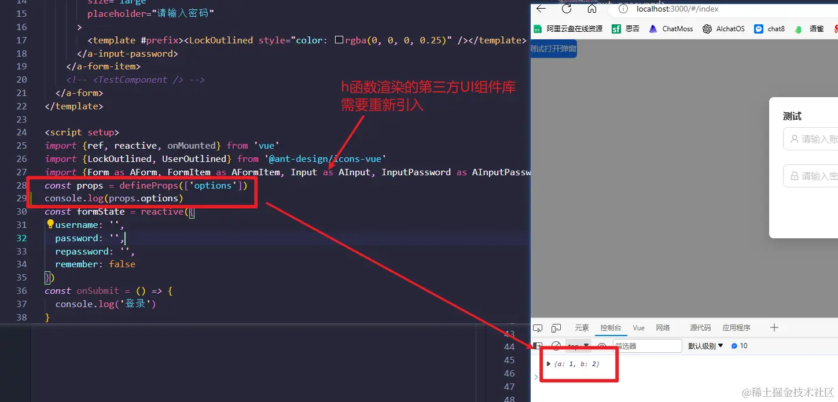
Task: Toggle the console sidebar panel
Action: (x=538, y=346)
